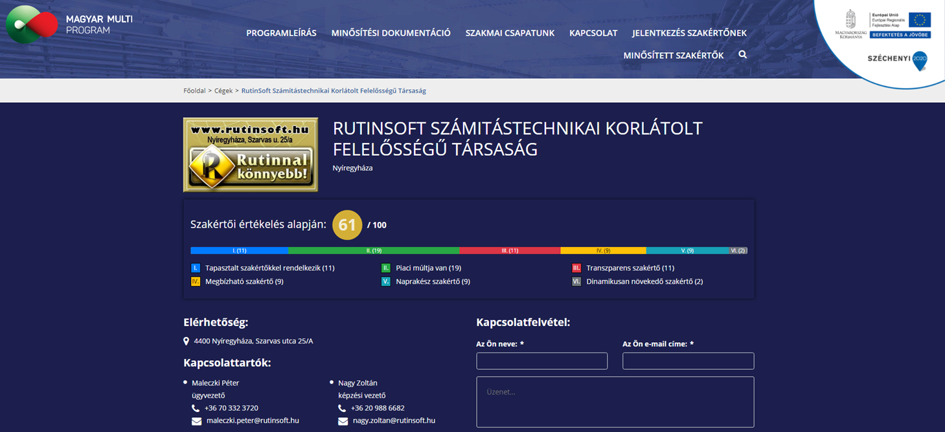Click contact name Maleczki Péter

[x=215, y=383]
